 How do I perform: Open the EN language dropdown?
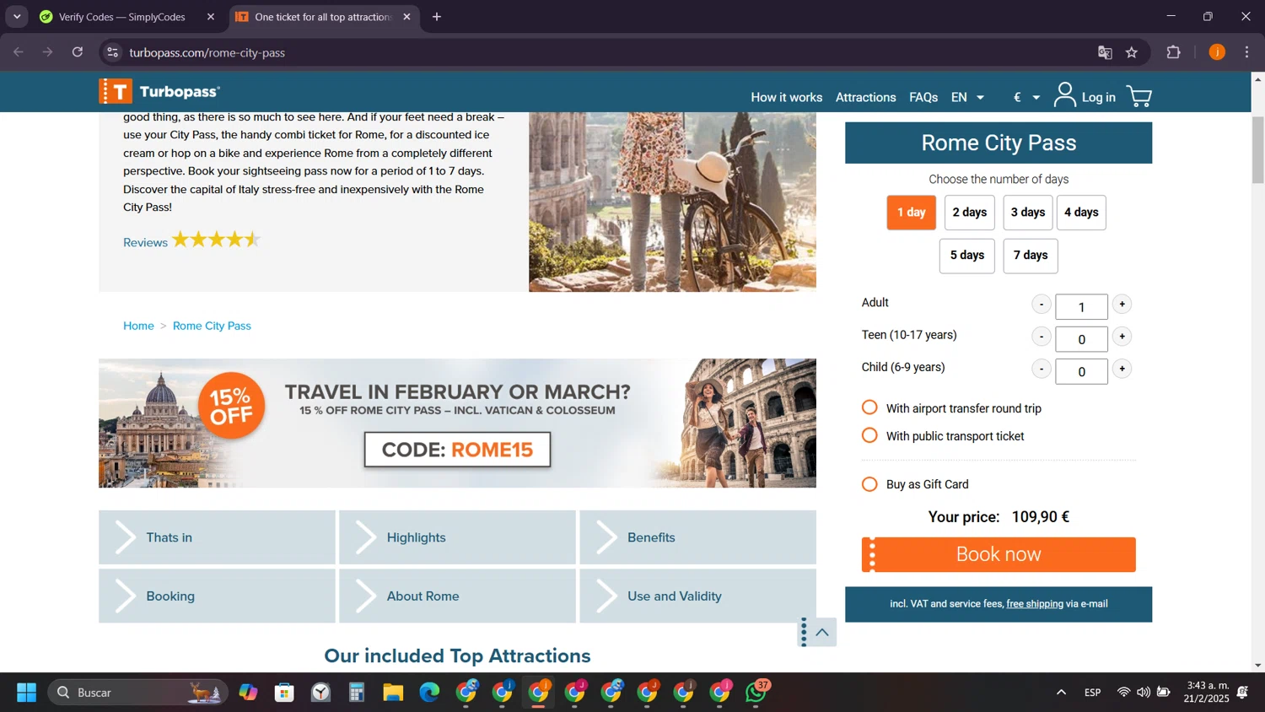point(967,97)
